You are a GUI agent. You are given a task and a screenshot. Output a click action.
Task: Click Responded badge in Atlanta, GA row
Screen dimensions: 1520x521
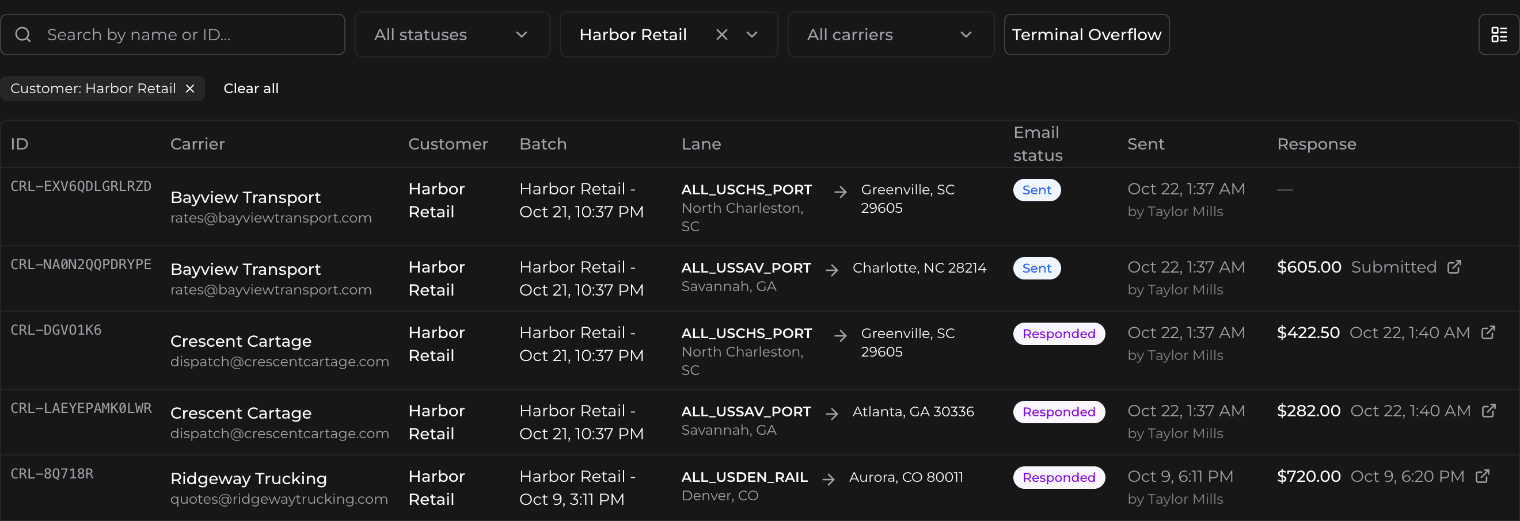[x=1059, y=412]
